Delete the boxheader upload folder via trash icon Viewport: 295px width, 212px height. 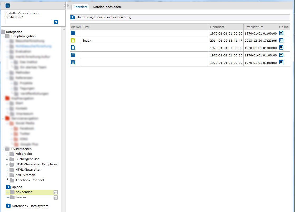pos(56,192)
